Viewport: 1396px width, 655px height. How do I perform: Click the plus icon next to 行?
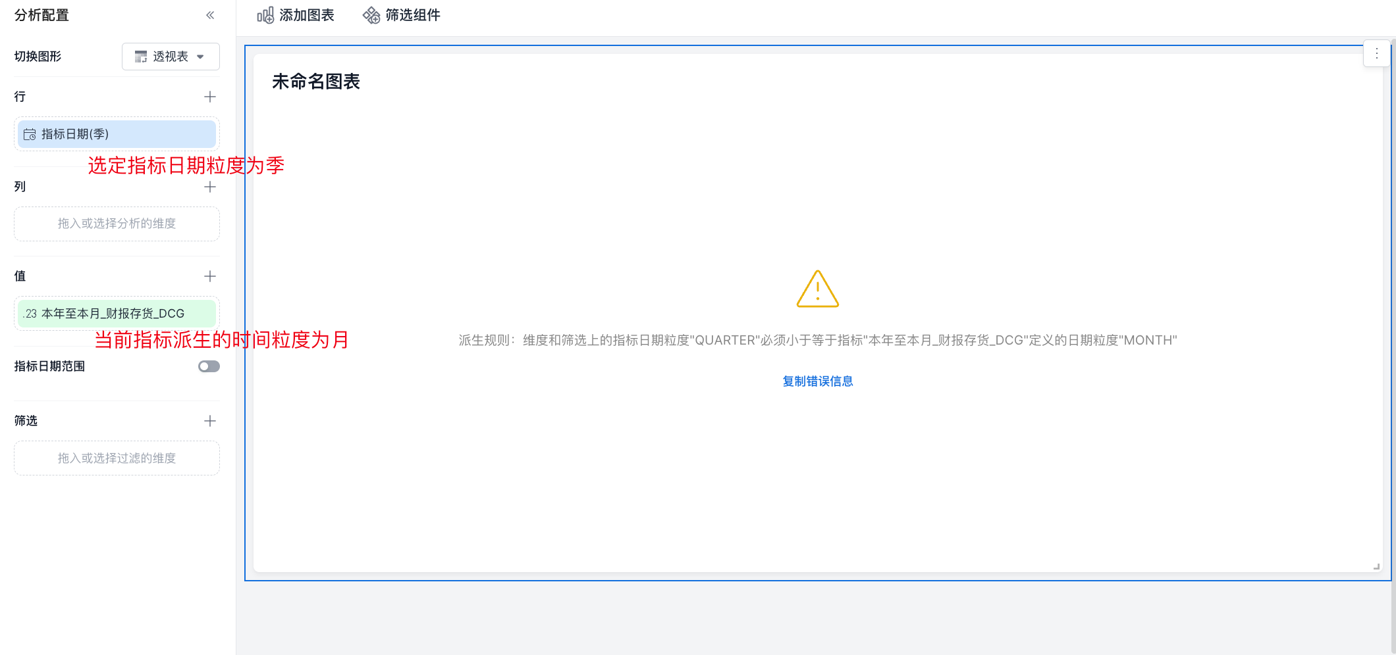click(x=210, y=97)
